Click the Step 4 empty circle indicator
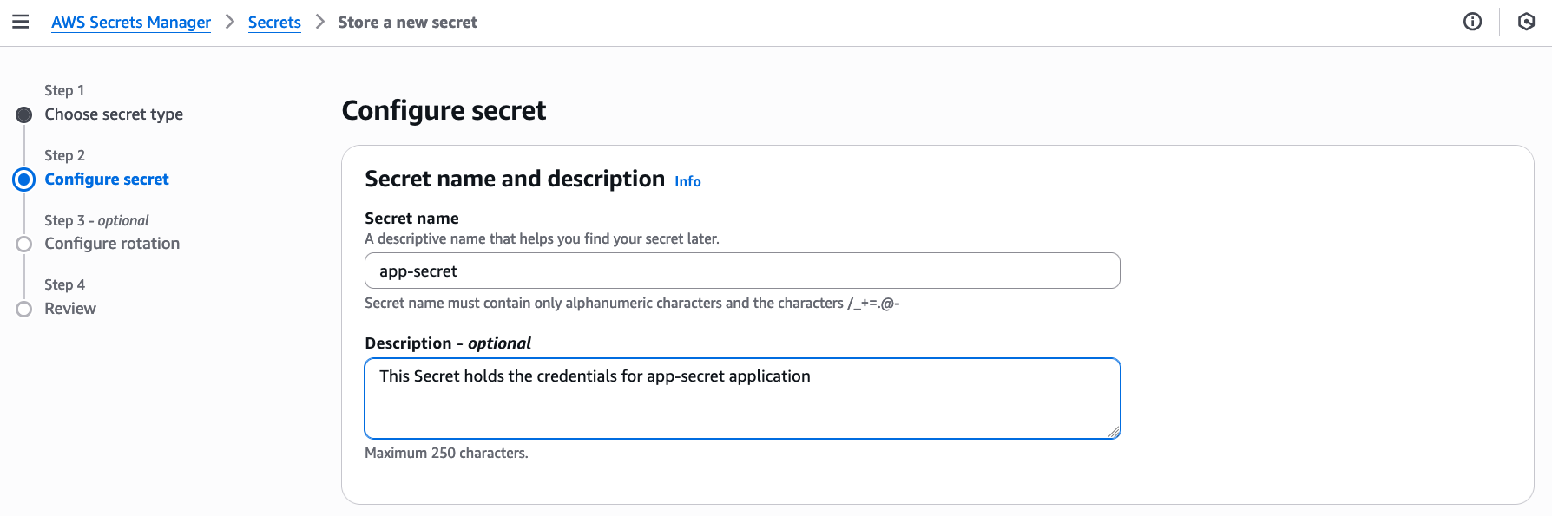Image resolution: width=1552 pixels, height=516 pixels. 24,310
